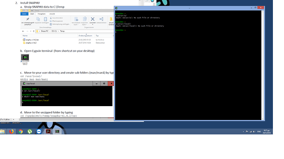Show hidden system tray icons arrow
The width and height of the screenshot is (284, 159).
pos(243,132)
